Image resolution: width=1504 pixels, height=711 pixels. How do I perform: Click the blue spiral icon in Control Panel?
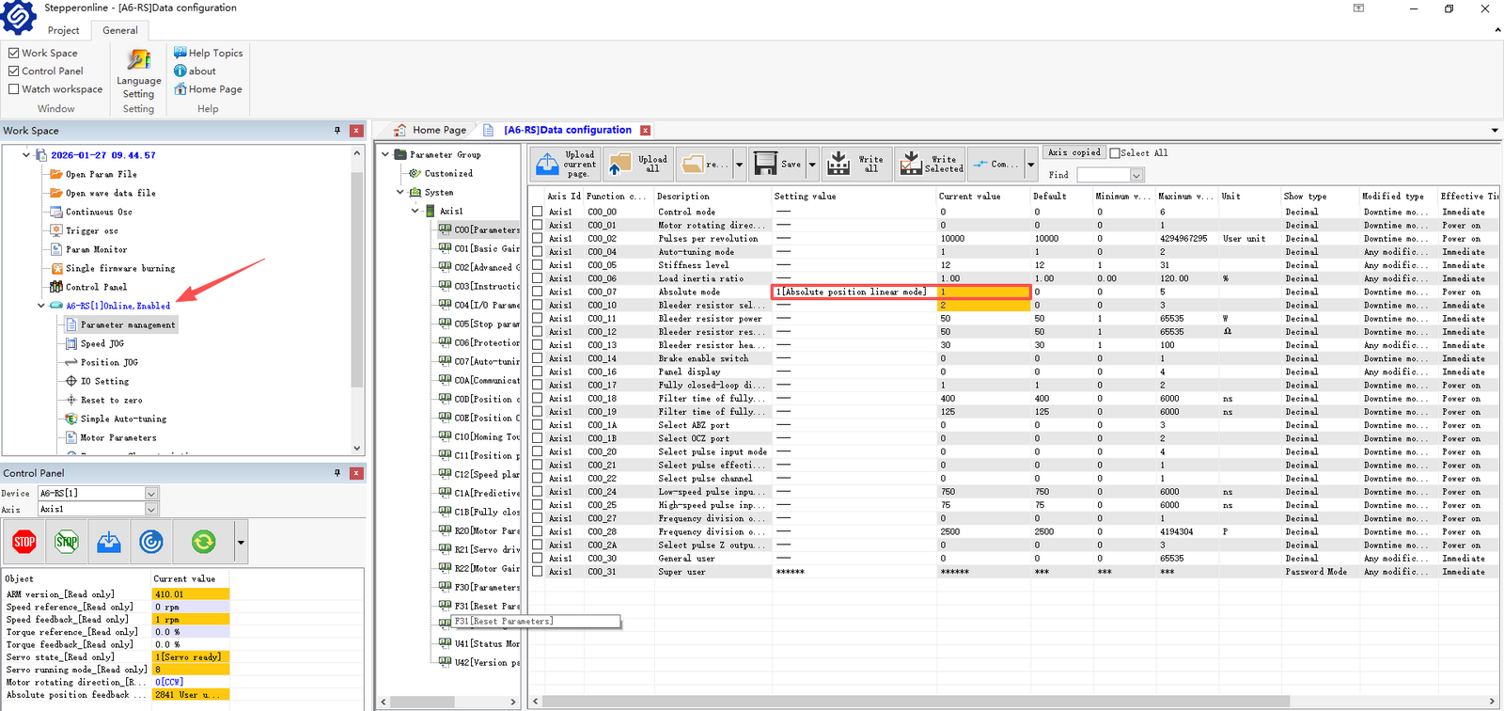click(151, 542)
